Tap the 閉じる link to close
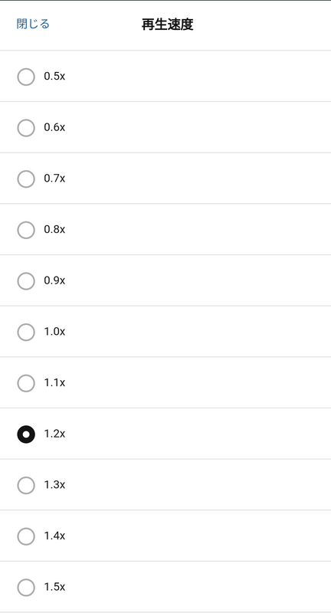Image resolution: width=331 pixels, height=613 pixels. tap(33, 25)
